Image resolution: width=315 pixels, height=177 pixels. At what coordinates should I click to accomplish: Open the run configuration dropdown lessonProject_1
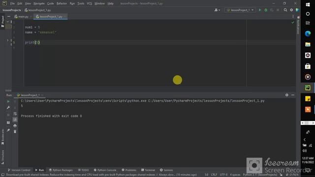[240, 10]
